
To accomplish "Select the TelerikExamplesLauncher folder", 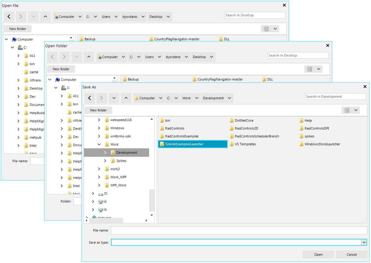I will (192, 144).
